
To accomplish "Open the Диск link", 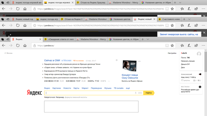I will pyautogui.click(x=183, y=67).
